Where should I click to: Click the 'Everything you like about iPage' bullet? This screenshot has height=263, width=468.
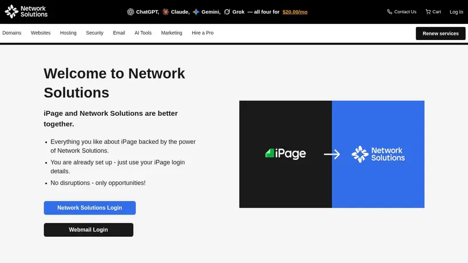(x=123, y=146)
